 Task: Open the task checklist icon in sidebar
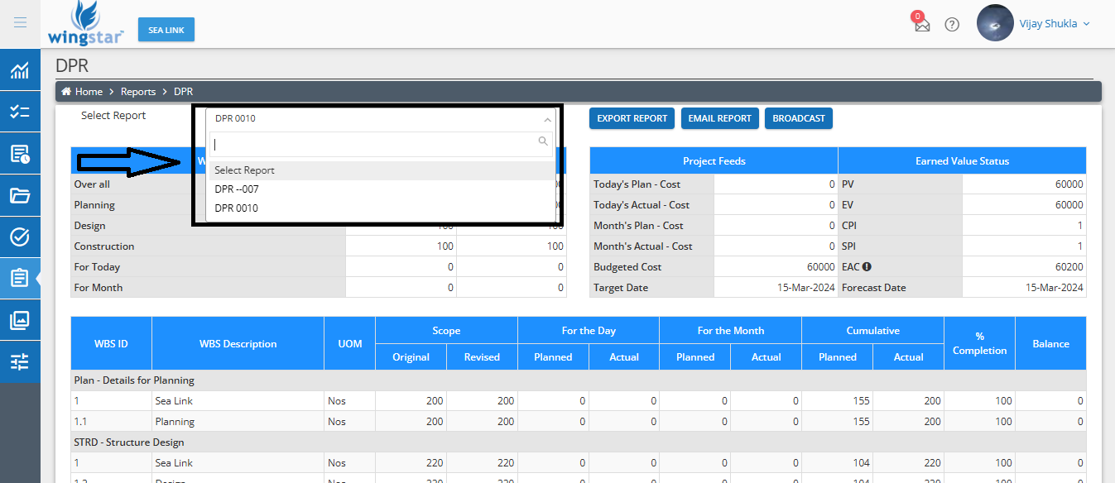20,112
